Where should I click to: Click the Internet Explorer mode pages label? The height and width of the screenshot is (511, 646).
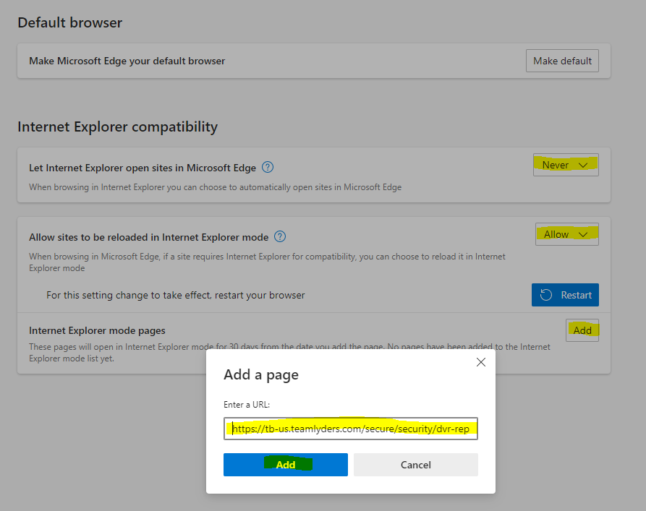(x=97, y=330)
